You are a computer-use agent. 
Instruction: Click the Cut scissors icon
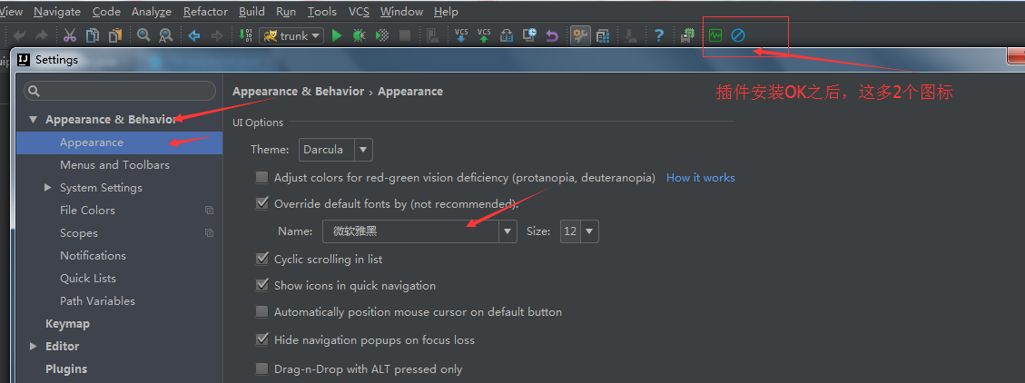70,35
